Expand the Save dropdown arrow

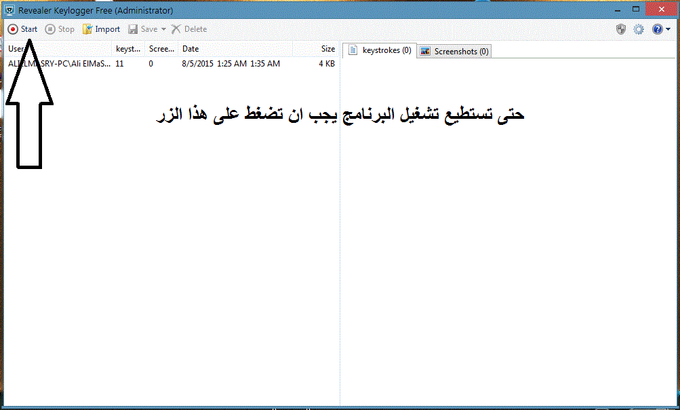tap(163, 29)
